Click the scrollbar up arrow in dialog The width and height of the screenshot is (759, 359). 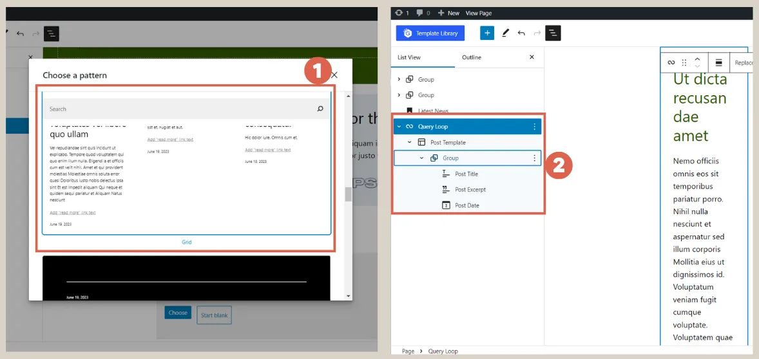click(x=348, y=96)
